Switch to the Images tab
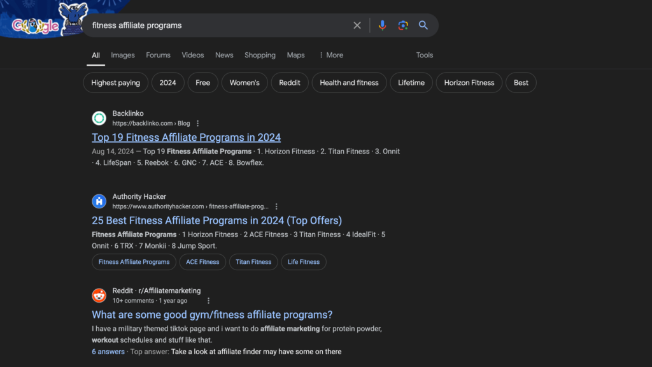This screenshot has height=367, width=652. coord(123,55)
